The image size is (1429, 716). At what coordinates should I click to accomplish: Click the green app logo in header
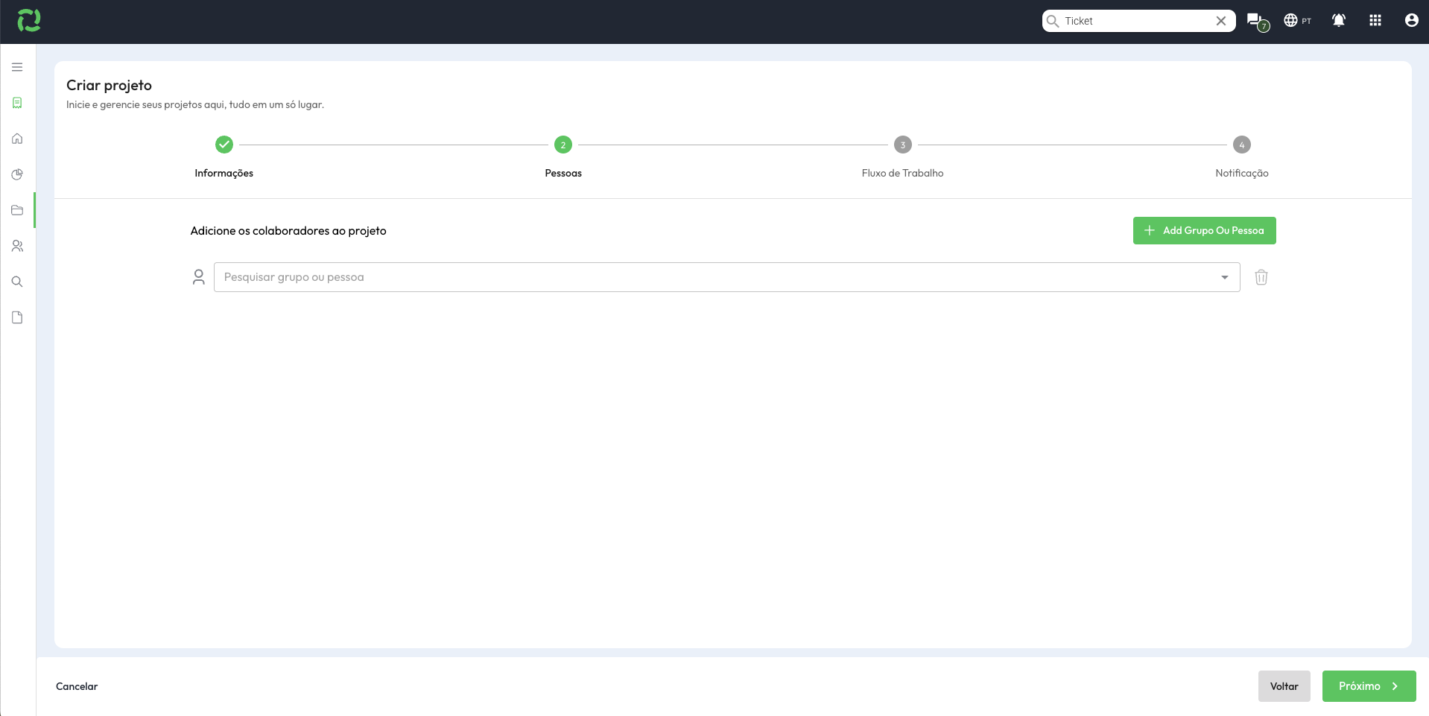(29, 21)
